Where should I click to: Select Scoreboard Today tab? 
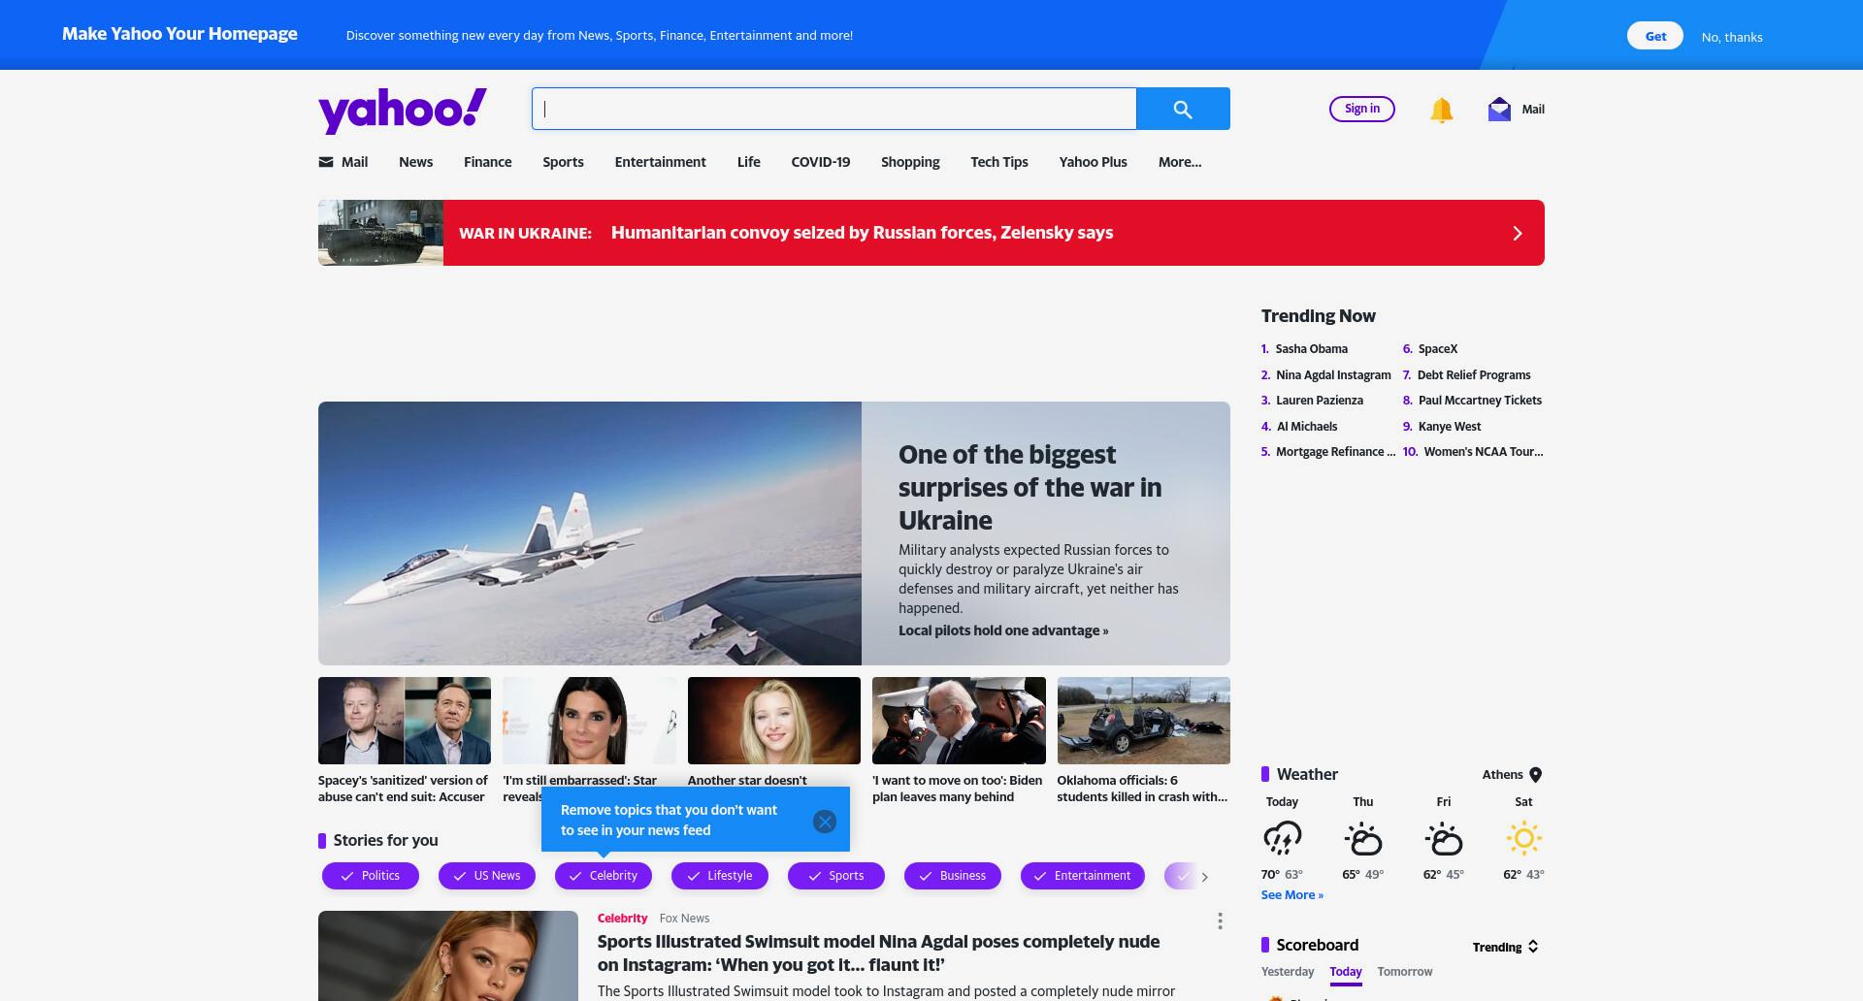coord(1346,972)
